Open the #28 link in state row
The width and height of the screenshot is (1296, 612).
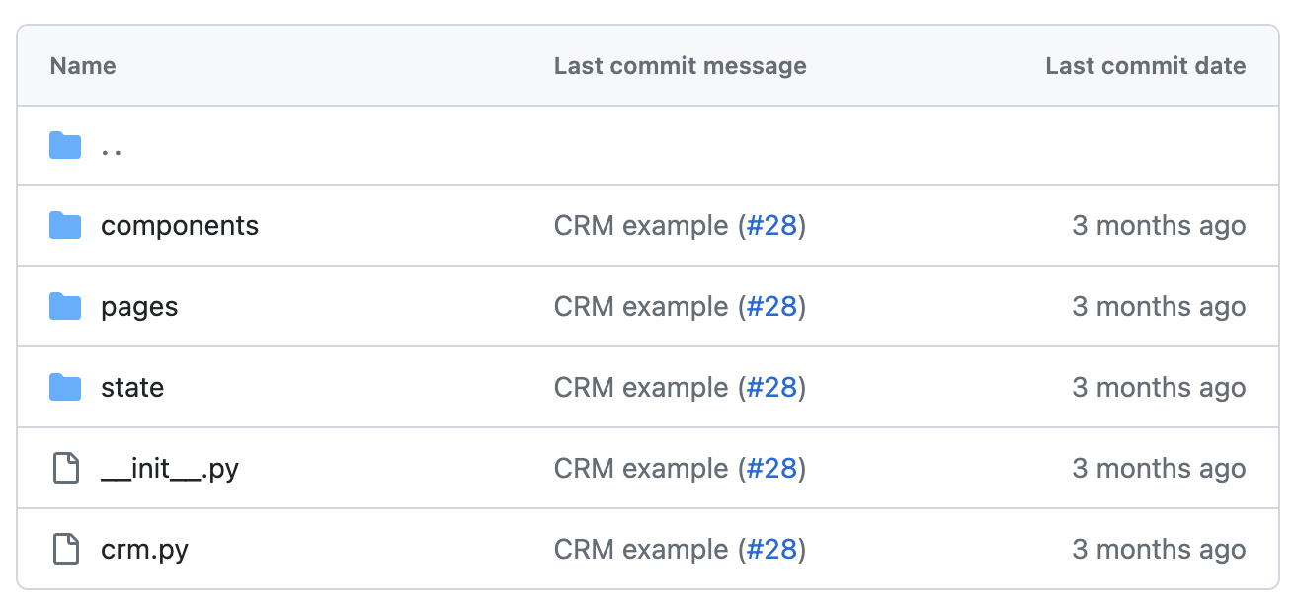click(x=771, y=388)
